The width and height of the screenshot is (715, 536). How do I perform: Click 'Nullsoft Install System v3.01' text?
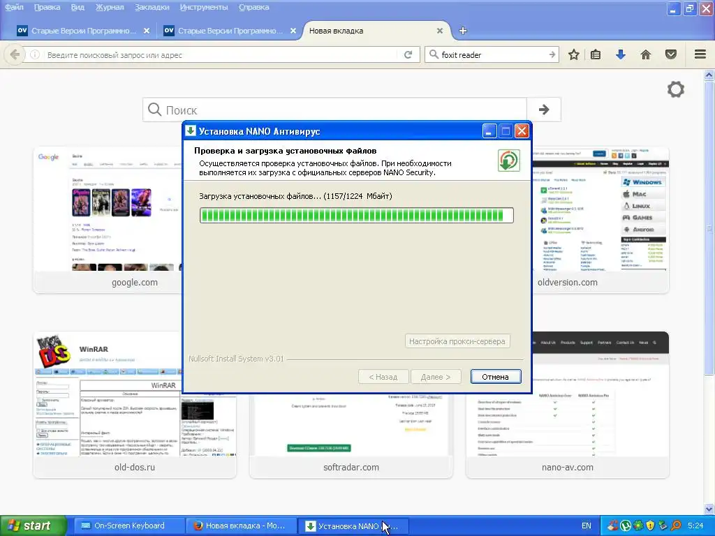236,359
